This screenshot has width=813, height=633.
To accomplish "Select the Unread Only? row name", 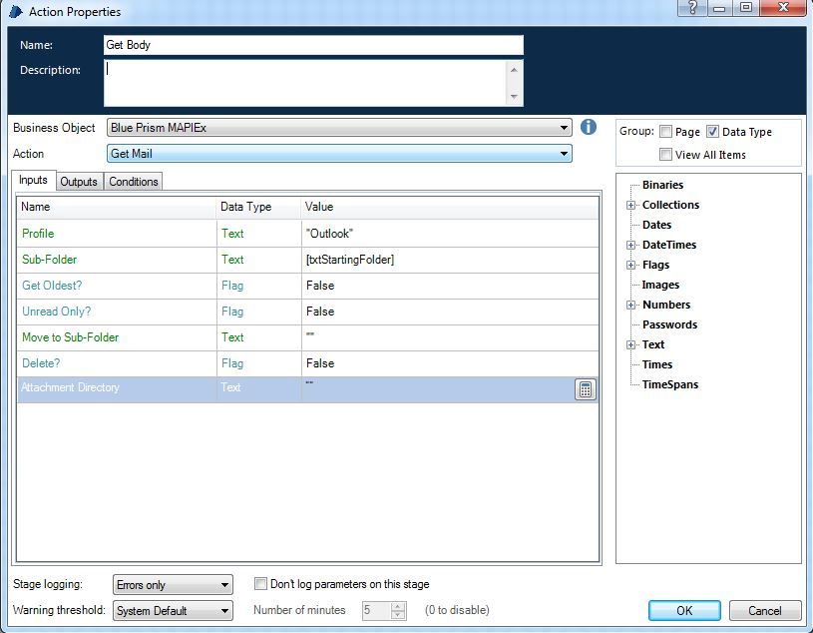I will coord(56,312).
